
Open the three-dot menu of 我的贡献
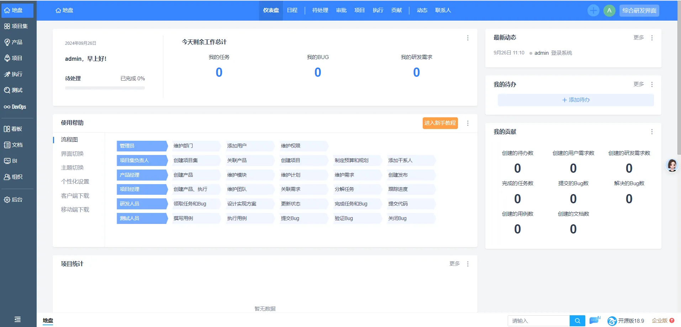pos(652,132)
